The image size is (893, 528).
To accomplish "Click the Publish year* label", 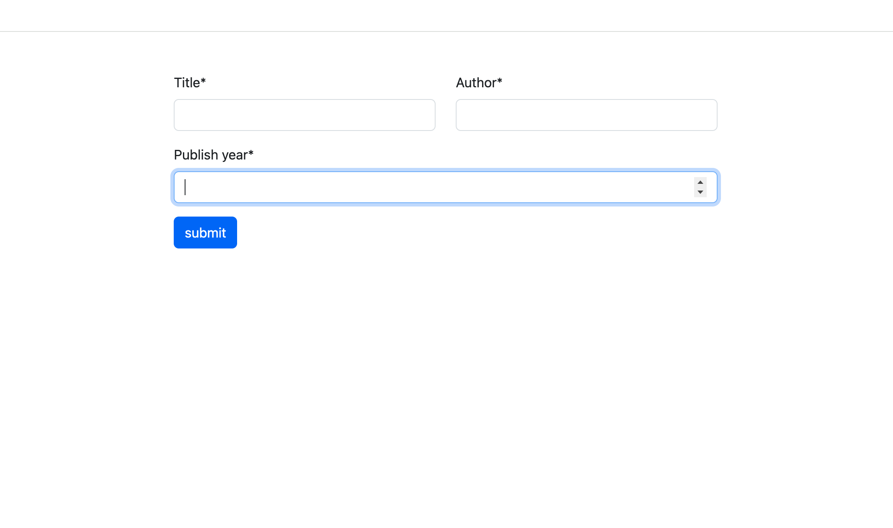I will pyautogui.click(x=214, y=155).
